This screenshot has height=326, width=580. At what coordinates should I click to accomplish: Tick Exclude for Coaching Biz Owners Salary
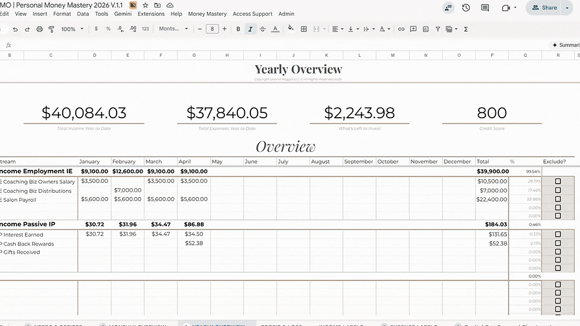tap(558, 181)
